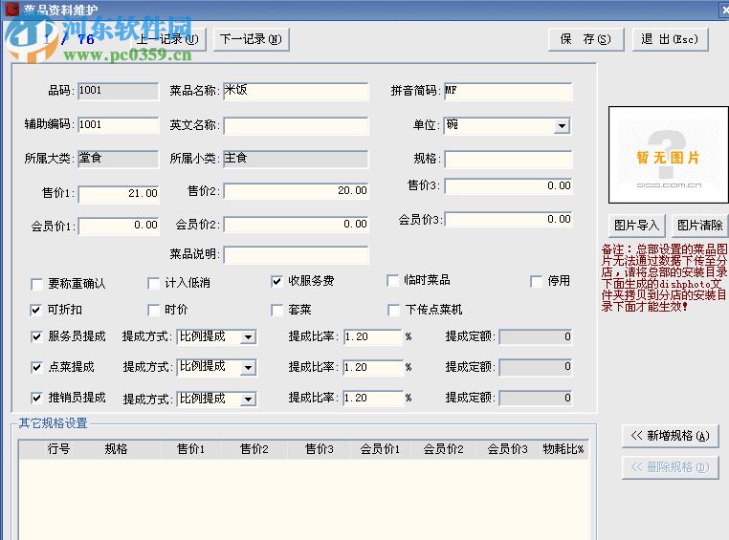Viewport: 729px width, 540px height.
Task: Enable the 停用 checkbox
Action: [536, 281]
